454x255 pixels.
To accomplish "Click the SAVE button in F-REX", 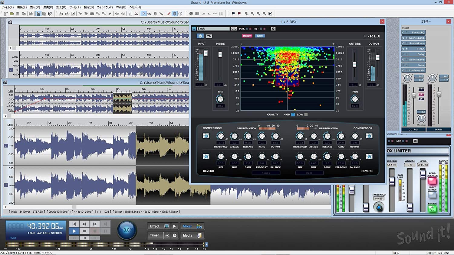I will coord(260,36).
